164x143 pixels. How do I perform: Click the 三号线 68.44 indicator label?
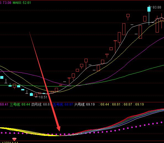coord(20,104)
